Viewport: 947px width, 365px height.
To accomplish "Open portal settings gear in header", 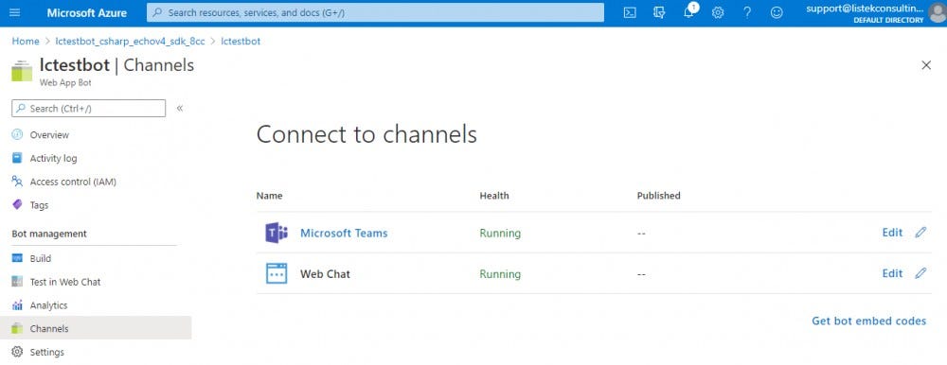I will click(718, 12).
